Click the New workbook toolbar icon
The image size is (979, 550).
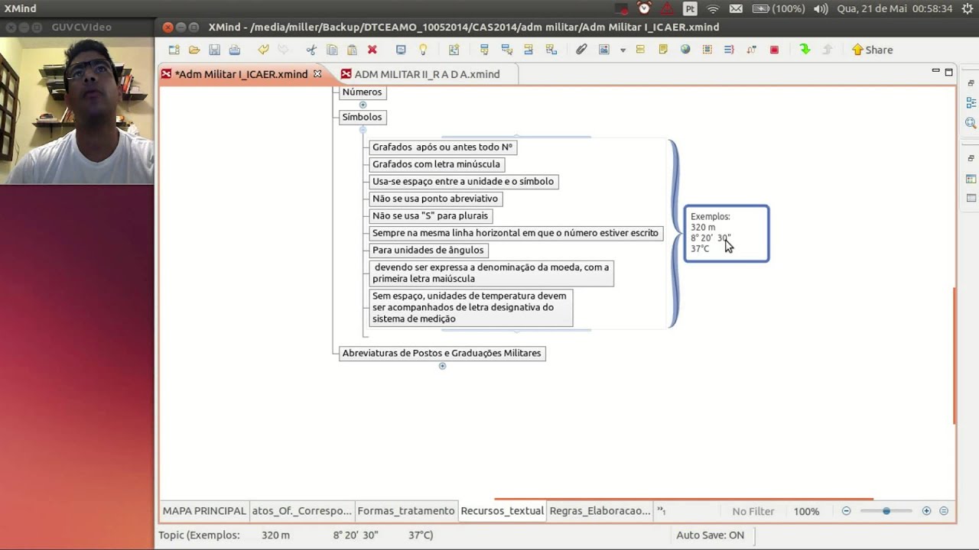coord(174,50)
